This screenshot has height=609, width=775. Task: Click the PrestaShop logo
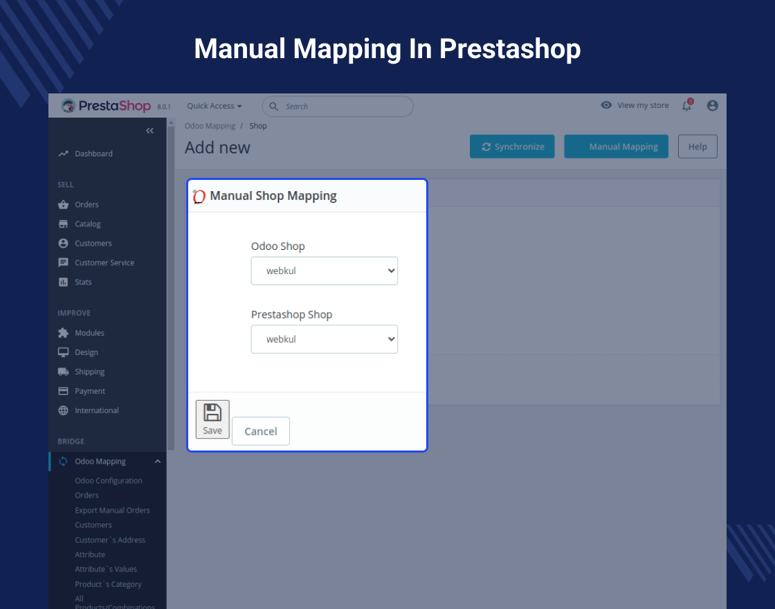coord(106,106)
